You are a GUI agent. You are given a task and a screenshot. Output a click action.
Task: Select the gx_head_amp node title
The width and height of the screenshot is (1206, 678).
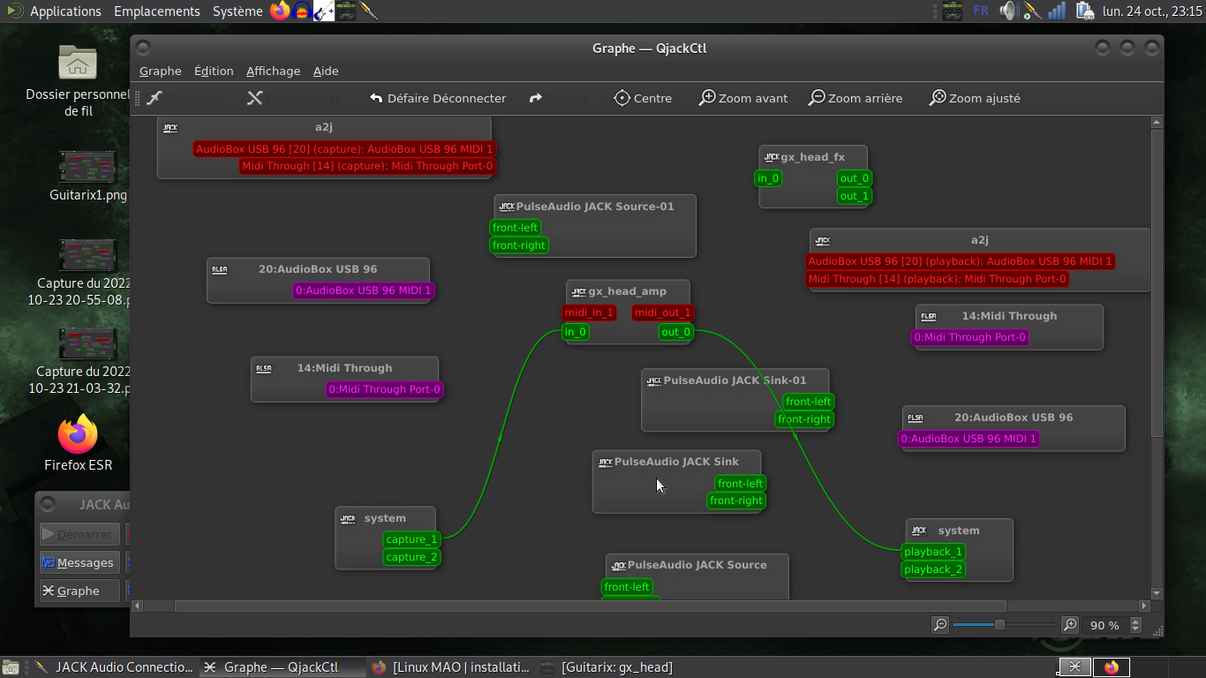pyautogui.click(x=628, y=291)
